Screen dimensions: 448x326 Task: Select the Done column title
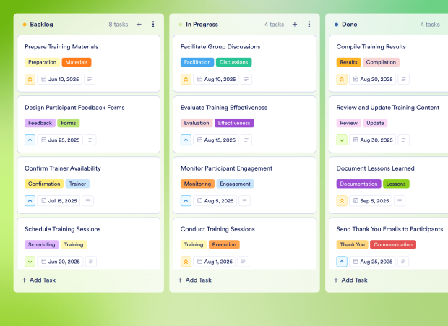coord(349,24)
